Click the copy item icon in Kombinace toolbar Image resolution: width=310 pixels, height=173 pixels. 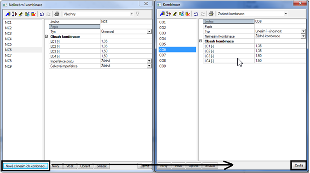tap(181, 14)
